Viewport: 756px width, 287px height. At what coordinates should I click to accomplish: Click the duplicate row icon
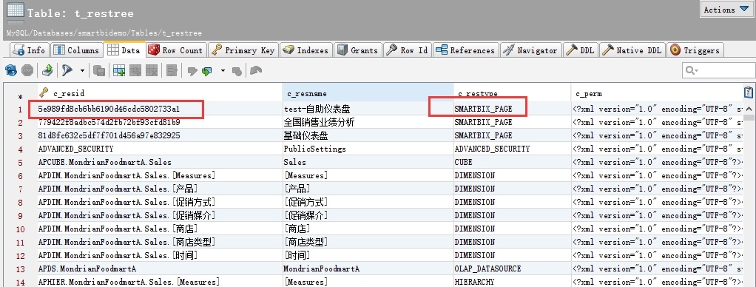135,71
